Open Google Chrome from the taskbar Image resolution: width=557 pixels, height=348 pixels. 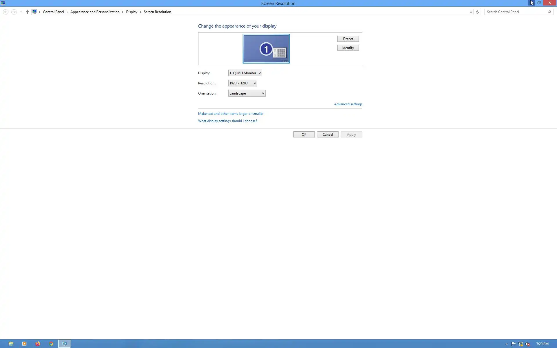(51, 344)
